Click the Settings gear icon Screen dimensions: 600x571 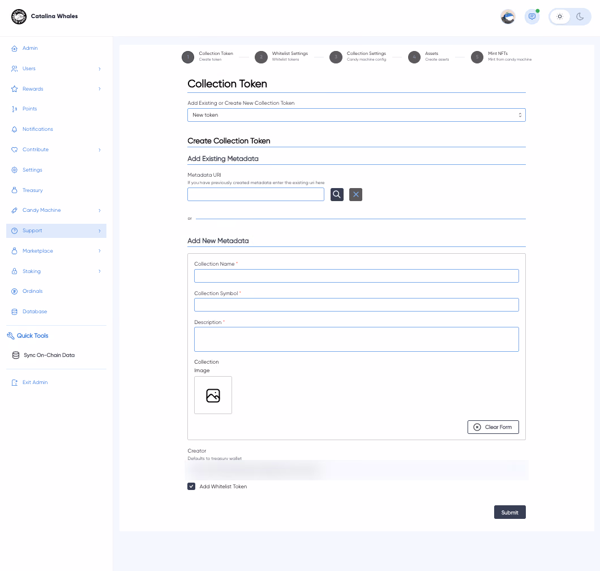(x=15, y=170)
